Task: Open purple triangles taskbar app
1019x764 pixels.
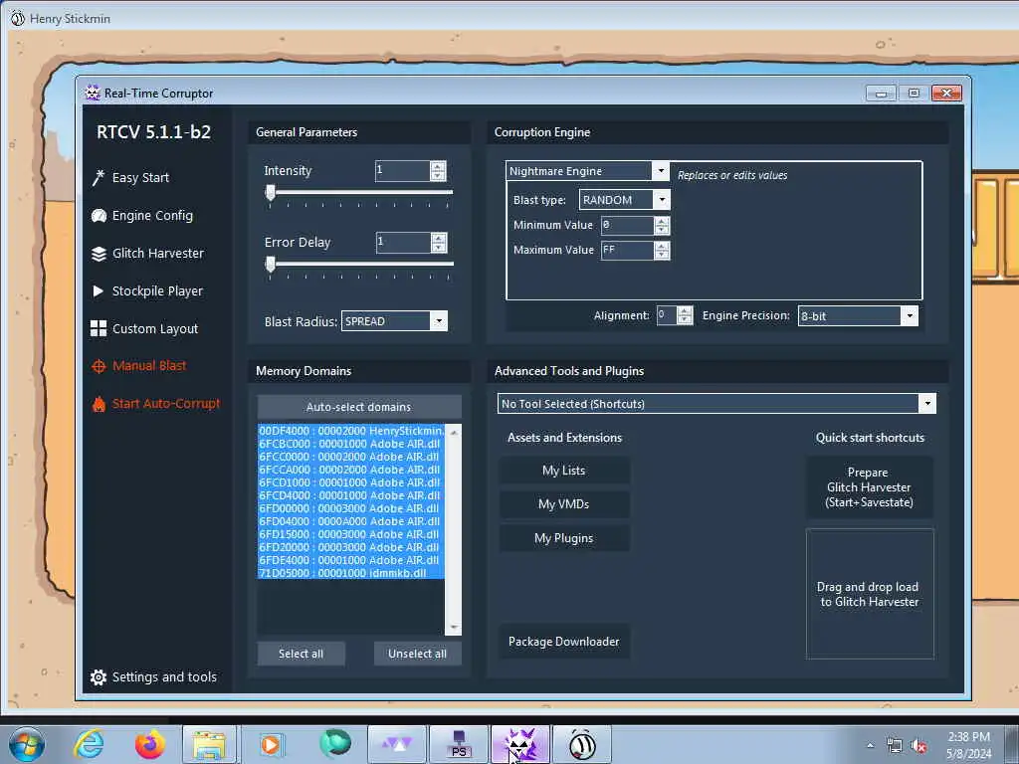Action: [396, 744]
